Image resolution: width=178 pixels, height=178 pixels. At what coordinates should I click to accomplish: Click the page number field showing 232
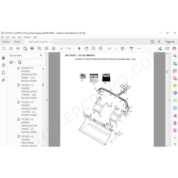62,49
